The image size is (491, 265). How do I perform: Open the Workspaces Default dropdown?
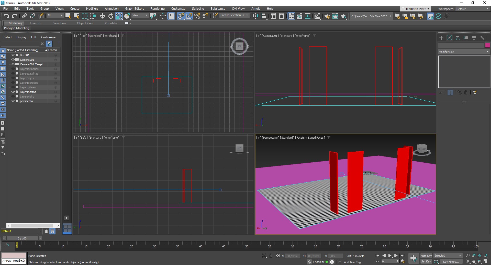[x=472, y=9]
